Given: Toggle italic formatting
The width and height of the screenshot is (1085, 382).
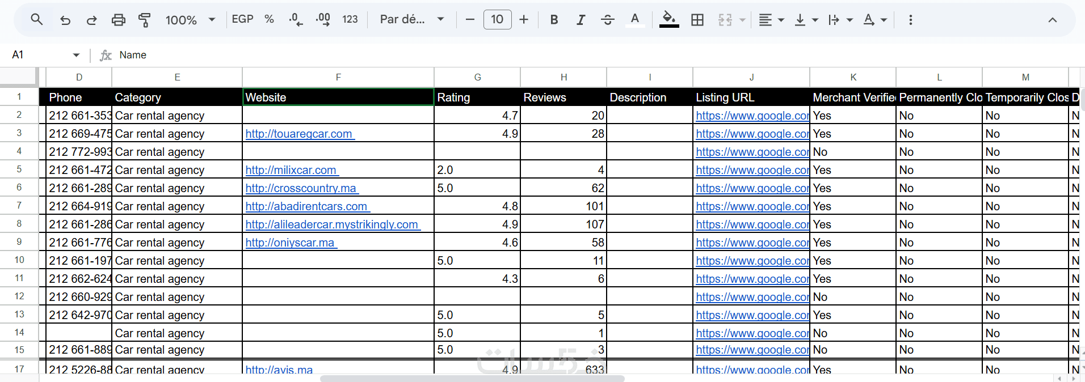Looking at the screenshot, I should (581, 20).
